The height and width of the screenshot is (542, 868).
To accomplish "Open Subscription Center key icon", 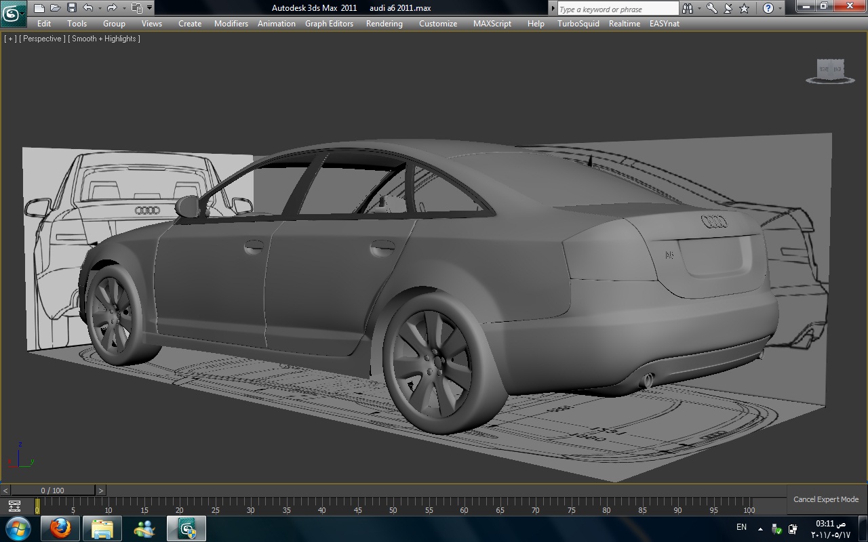I will click(711, 8).
